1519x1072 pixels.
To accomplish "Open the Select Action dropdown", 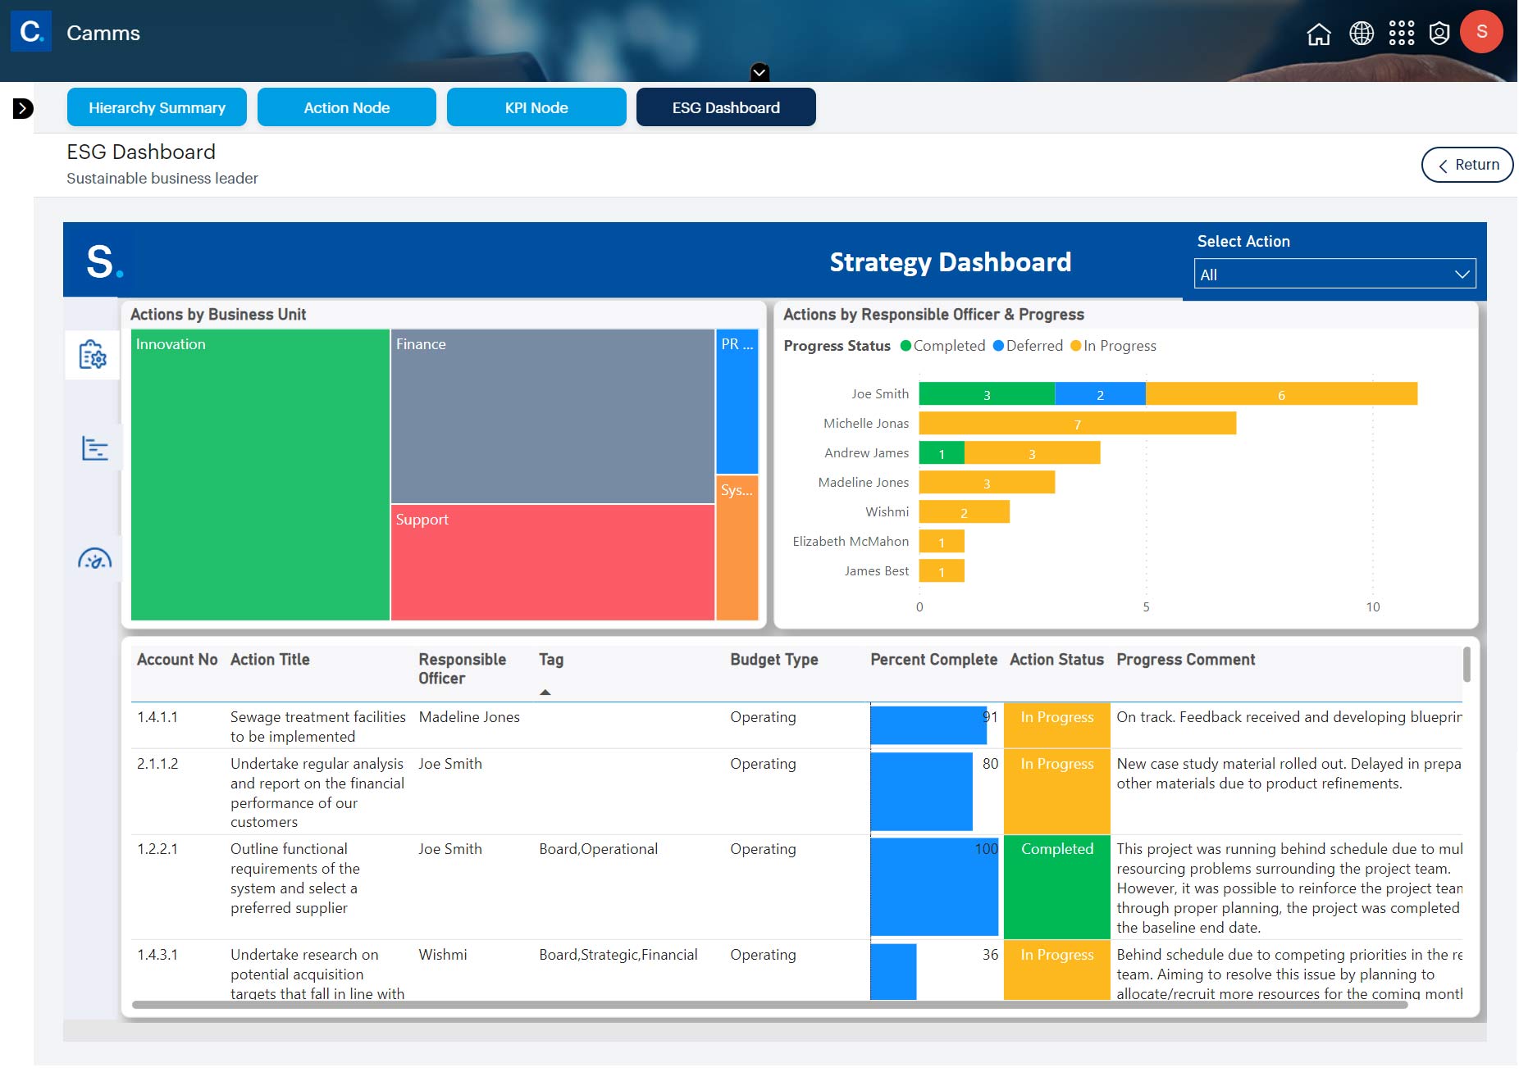I will click(x=1334, y=275).
